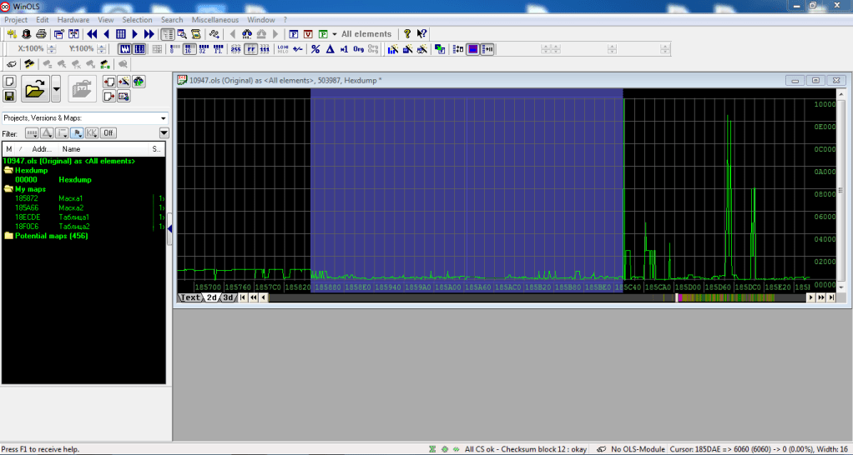Click the Print icon in the toolbar
Screen dimensions: 853x455
click(x=40, y=34)
